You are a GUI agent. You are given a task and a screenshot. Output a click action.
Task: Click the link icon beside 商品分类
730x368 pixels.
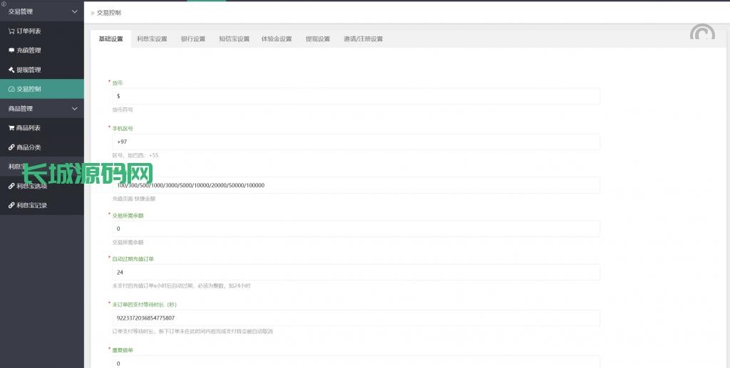[11, 147]
